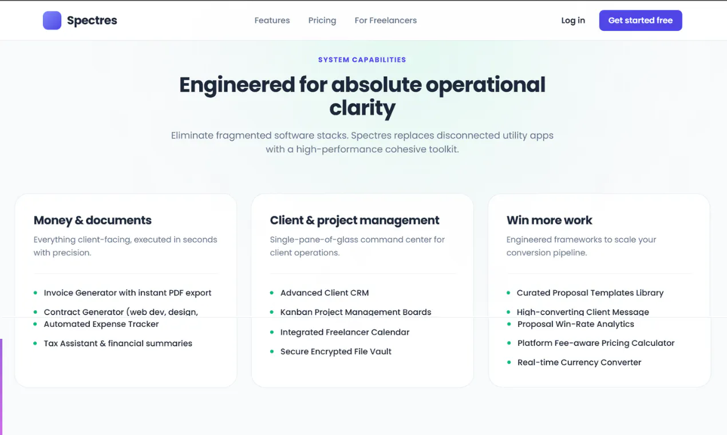The image size is (727, 435).
Task: Click Everything client-facing description text
Action: 125,246
